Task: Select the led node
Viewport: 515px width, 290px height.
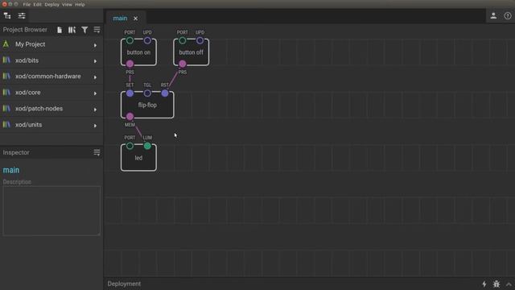Action: coord(138,158)
